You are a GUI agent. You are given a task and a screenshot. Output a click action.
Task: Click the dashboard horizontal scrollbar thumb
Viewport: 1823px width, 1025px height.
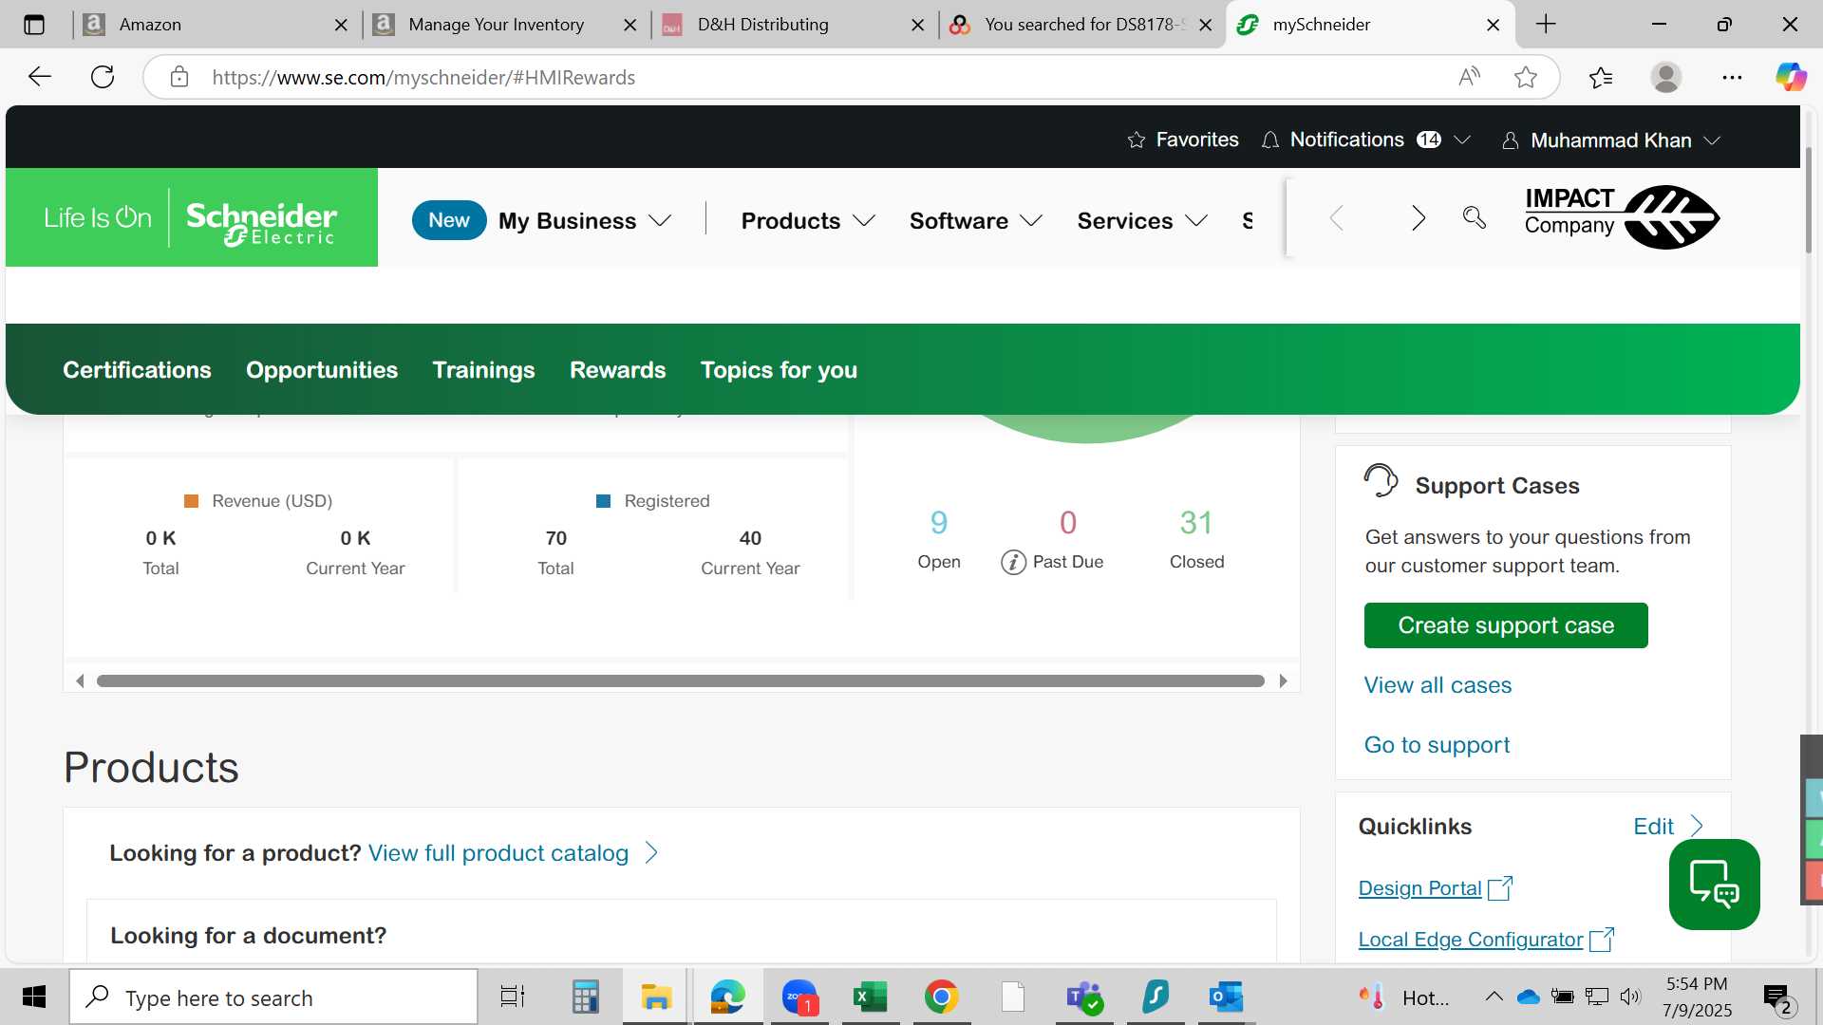[680, 680]
